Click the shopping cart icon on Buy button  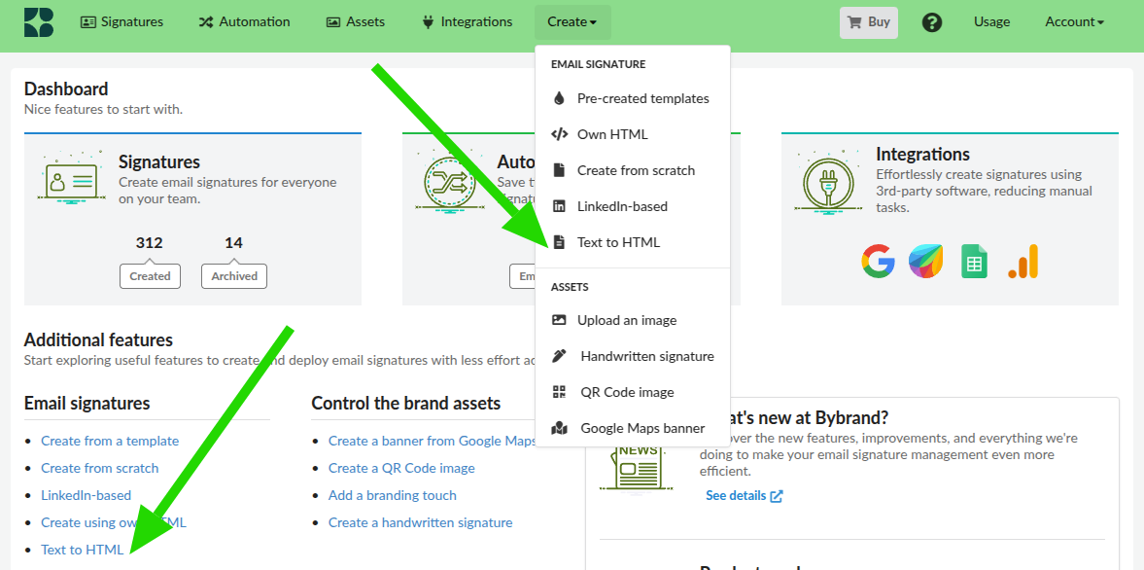click(x=855, y=21)
